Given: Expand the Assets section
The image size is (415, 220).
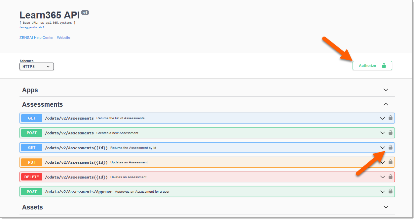Looking at the screenshot, I should coord(386,207).
